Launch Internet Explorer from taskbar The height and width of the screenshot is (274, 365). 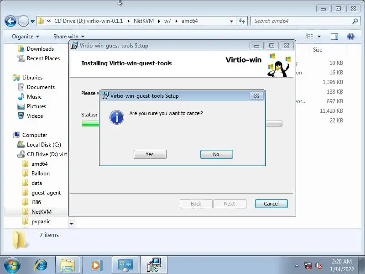coord(41,265)
